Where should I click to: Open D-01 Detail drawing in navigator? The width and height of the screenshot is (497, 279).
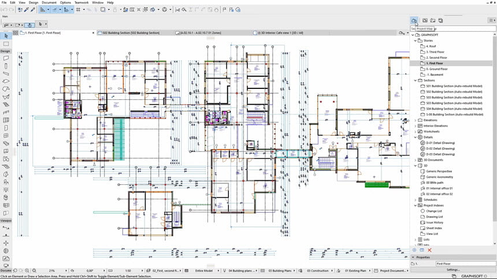pos(440,143)
